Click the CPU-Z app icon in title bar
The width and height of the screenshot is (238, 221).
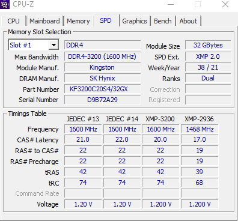pyautogui.click(x=4, y=4)
